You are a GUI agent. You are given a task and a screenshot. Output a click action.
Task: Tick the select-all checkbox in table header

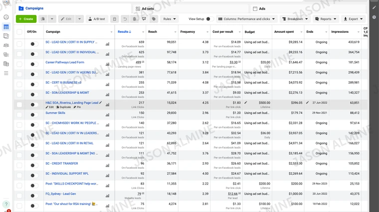19,31
